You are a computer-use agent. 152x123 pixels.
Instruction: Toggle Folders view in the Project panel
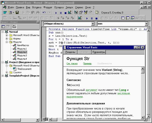[14, 27]
